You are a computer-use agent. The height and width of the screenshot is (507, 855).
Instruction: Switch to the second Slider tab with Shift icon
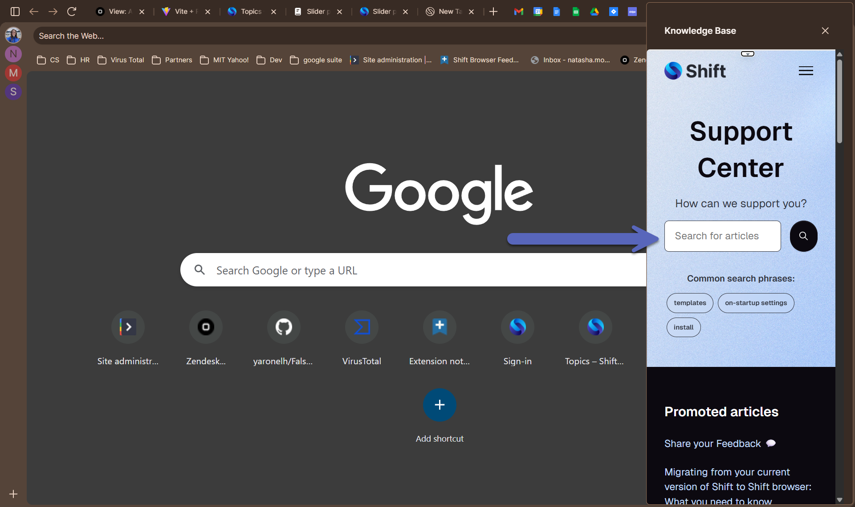coord(379,12)
